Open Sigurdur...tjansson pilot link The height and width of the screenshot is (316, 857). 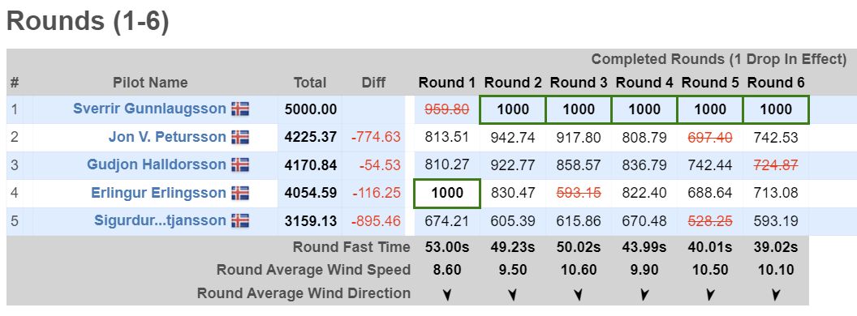160,220
